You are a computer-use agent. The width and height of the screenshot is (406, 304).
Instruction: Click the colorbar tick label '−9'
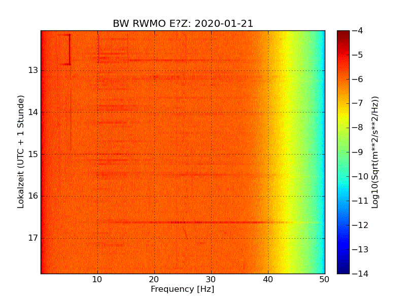(358, 152)
